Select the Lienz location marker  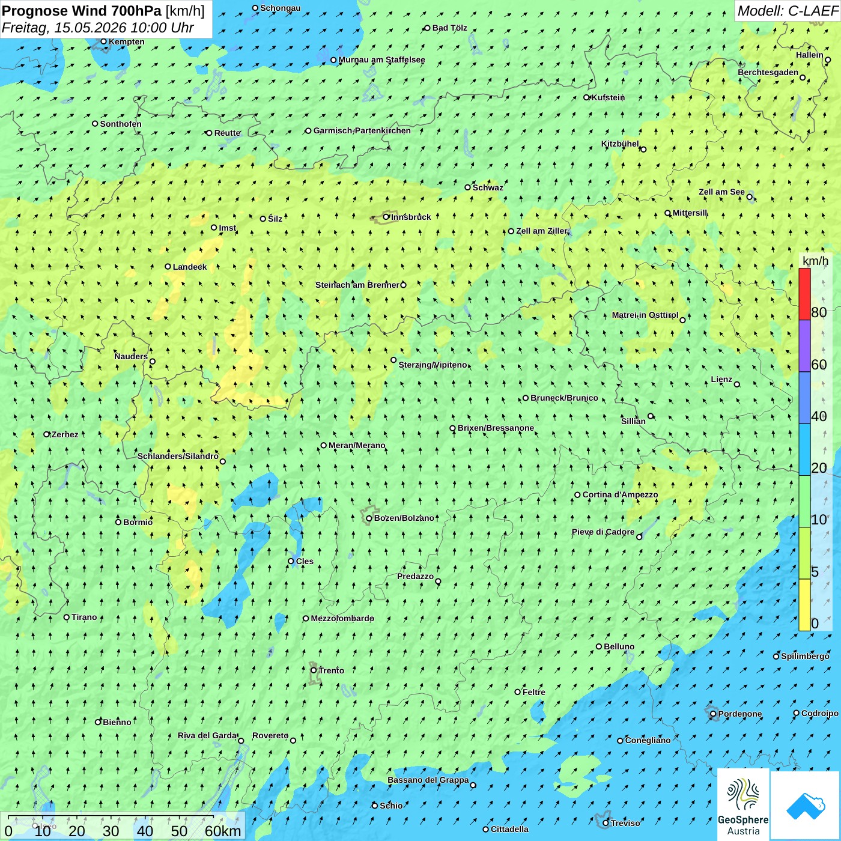[737, 384]
